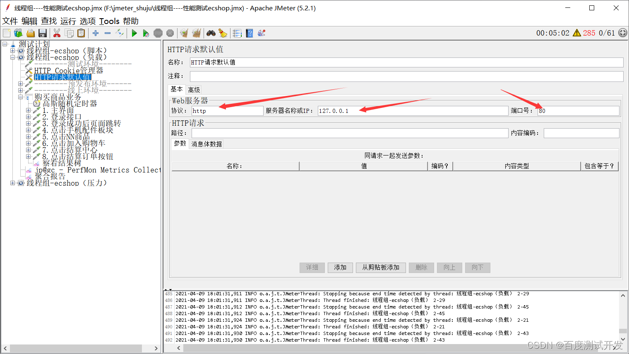Switch to the 高级 tab
The width and height of the screenshot is (629, 354).
click(x=194, y=90)
